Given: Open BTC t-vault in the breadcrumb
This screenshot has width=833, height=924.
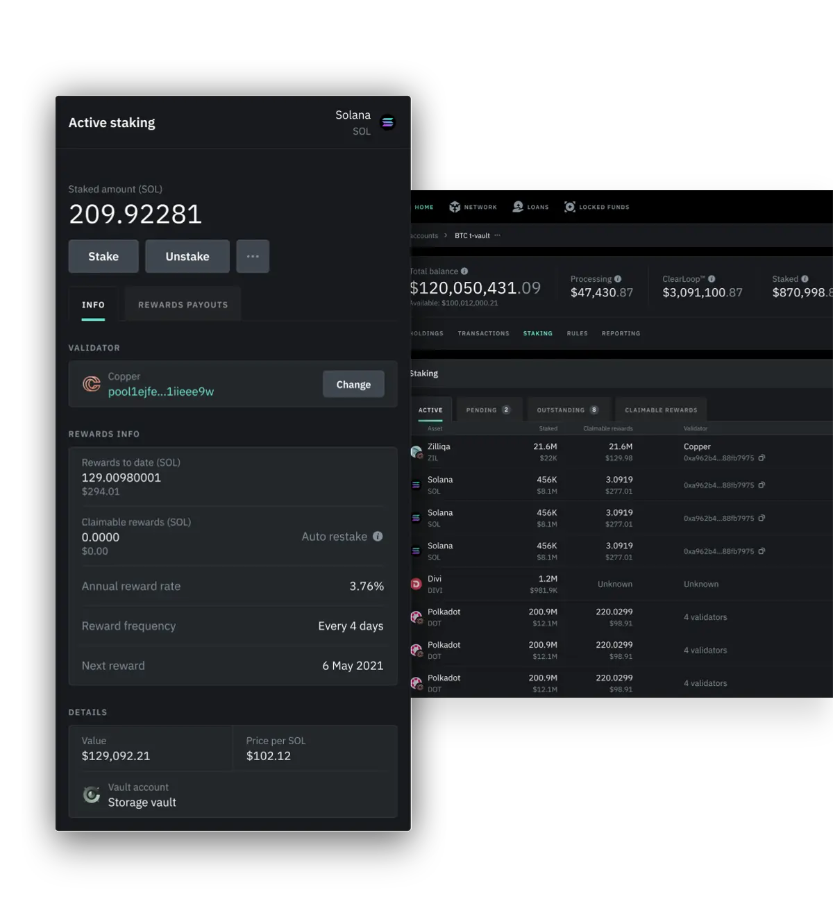Looking at the screenshot, I should [x=472, y=236].
